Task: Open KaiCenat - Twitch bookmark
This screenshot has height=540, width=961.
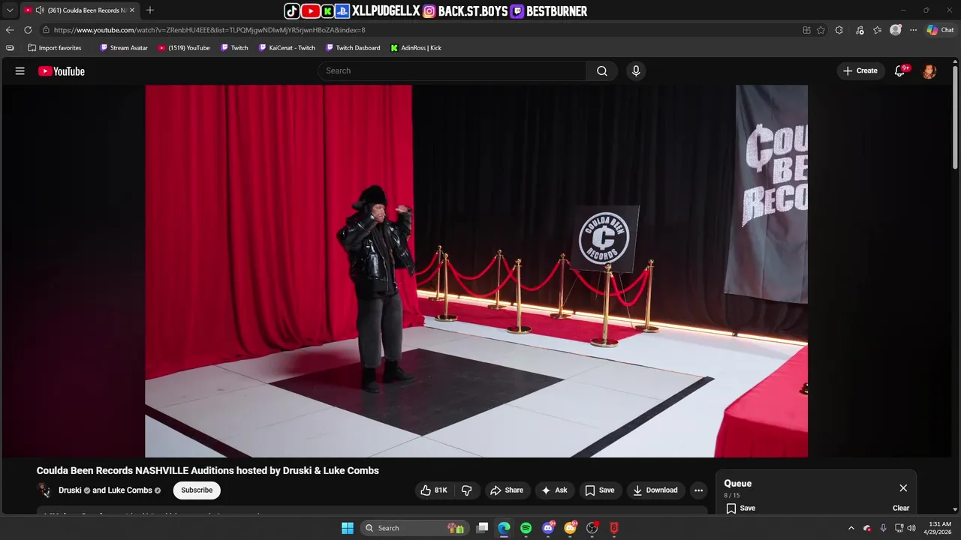Action: (x=287, y=48)
